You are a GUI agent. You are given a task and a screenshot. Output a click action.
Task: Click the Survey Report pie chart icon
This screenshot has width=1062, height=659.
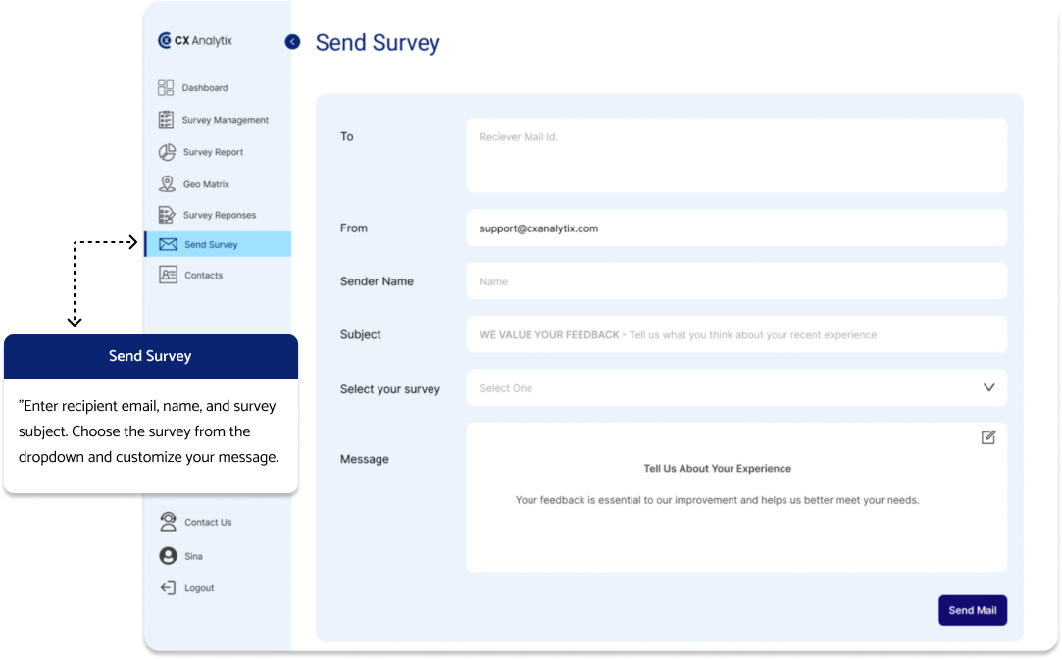point(167,152)
